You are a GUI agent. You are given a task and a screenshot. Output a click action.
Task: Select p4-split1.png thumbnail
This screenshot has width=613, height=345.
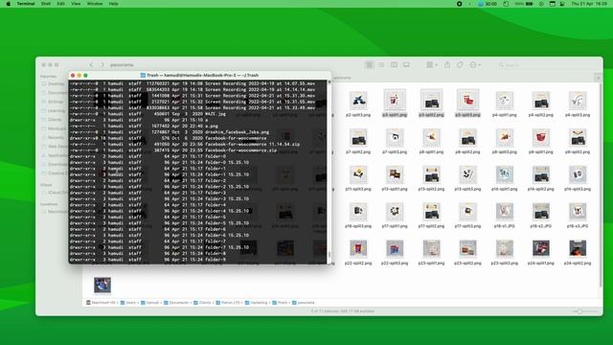[x=505, y=100]
